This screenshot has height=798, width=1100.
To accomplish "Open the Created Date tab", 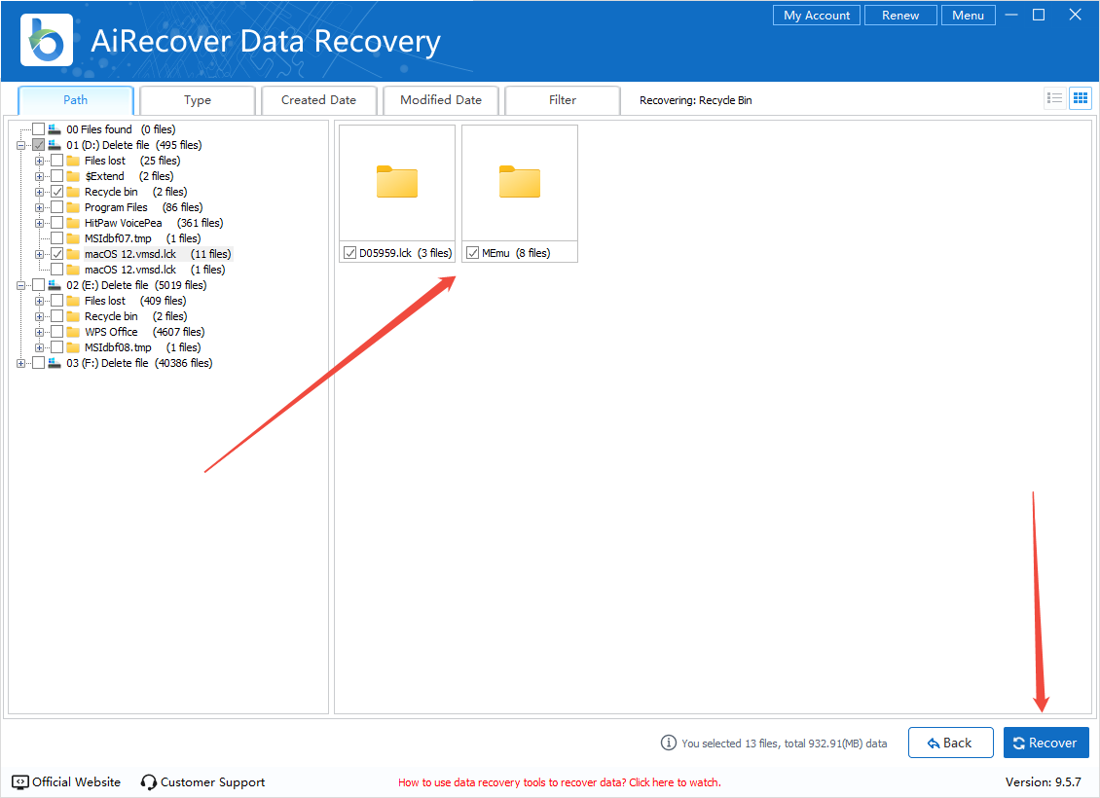I will tap(318, 100).
